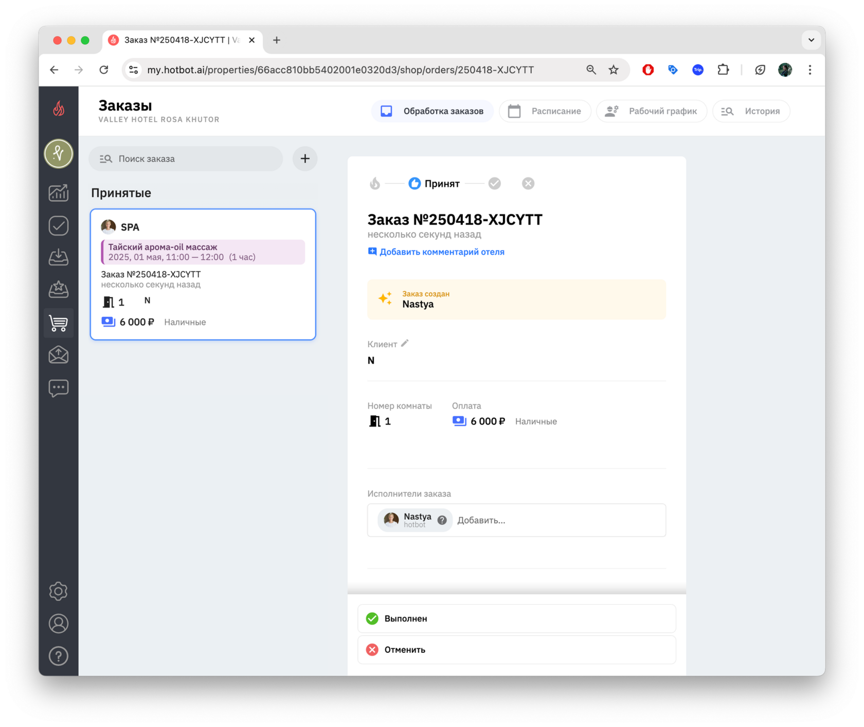
Task: Open browser extensions puzzle icon
Action: click(x=723, y=70)
